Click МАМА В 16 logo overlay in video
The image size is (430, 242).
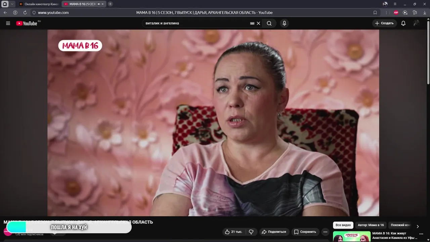click(80, 46)
